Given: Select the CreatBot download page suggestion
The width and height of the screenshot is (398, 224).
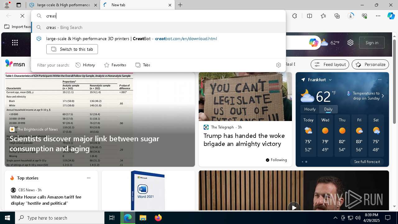Looking at the screenshot, I should pos(159,39).
